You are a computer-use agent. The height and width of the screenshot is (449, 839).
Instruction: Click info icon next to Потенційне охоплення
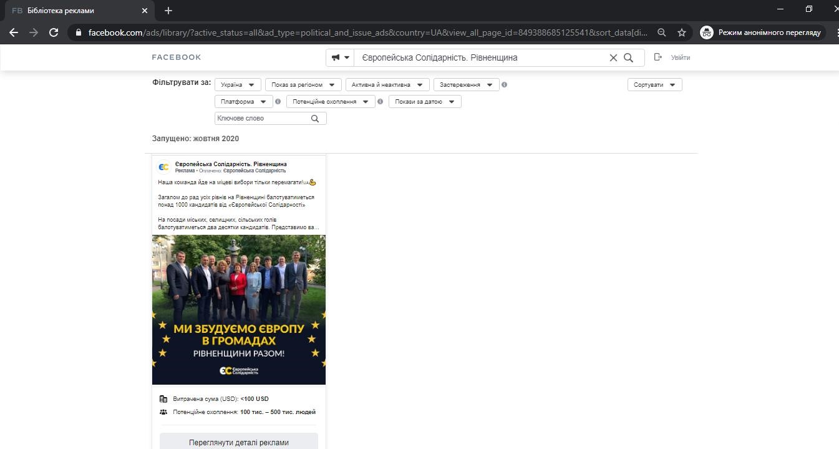point(381,101)
